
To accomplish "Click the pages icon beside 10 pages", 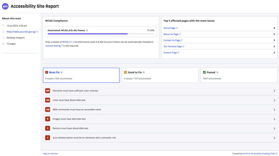I will click(3, 44).
